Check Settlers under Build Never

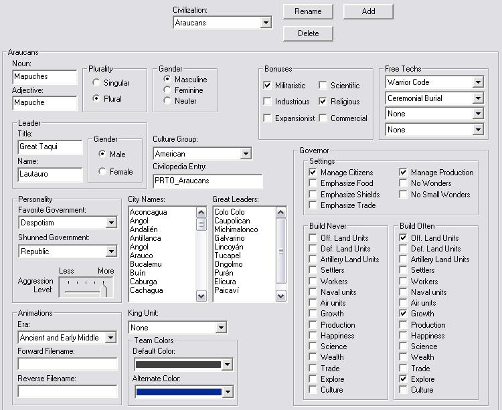point(313,270)
